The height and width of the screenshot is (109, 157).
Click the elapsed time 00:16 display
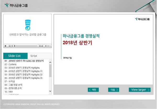(x=11, y=46)
